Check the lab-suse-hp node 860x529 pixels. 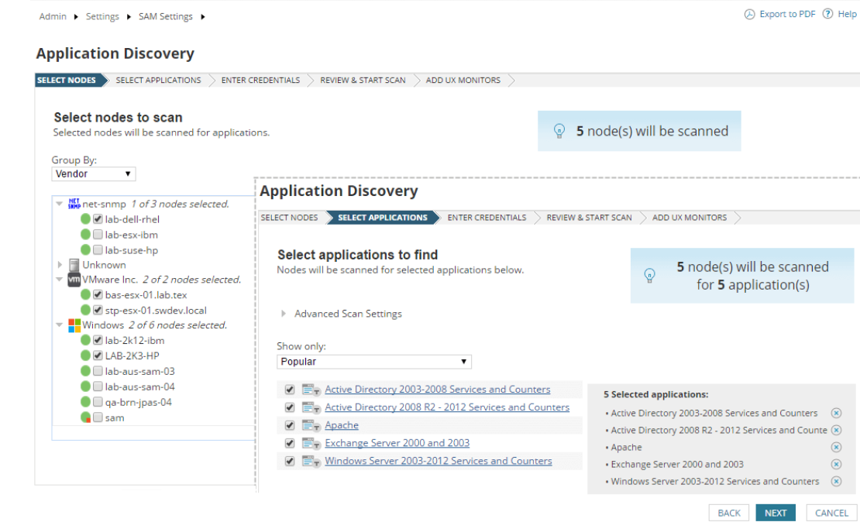pyautogui.click(x=98, y=250)
